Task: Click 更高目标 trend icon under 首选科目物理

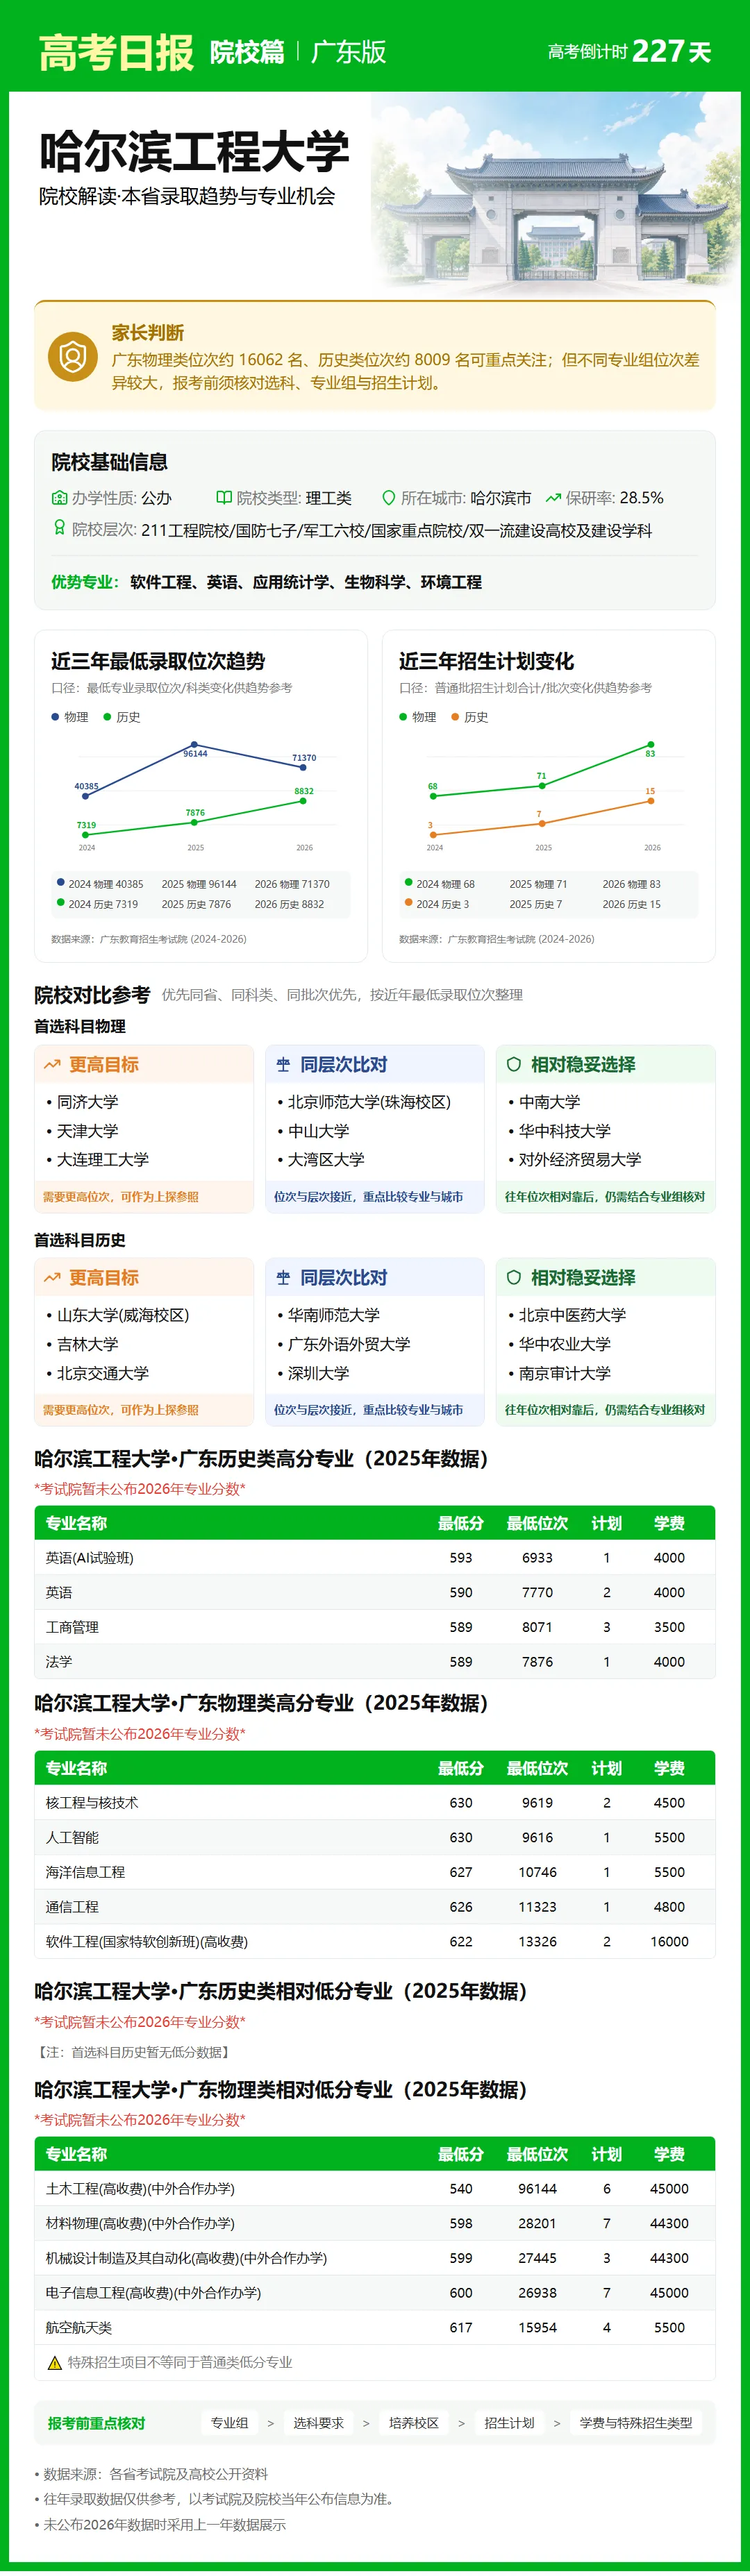Action: click(x=52, y=1064)
